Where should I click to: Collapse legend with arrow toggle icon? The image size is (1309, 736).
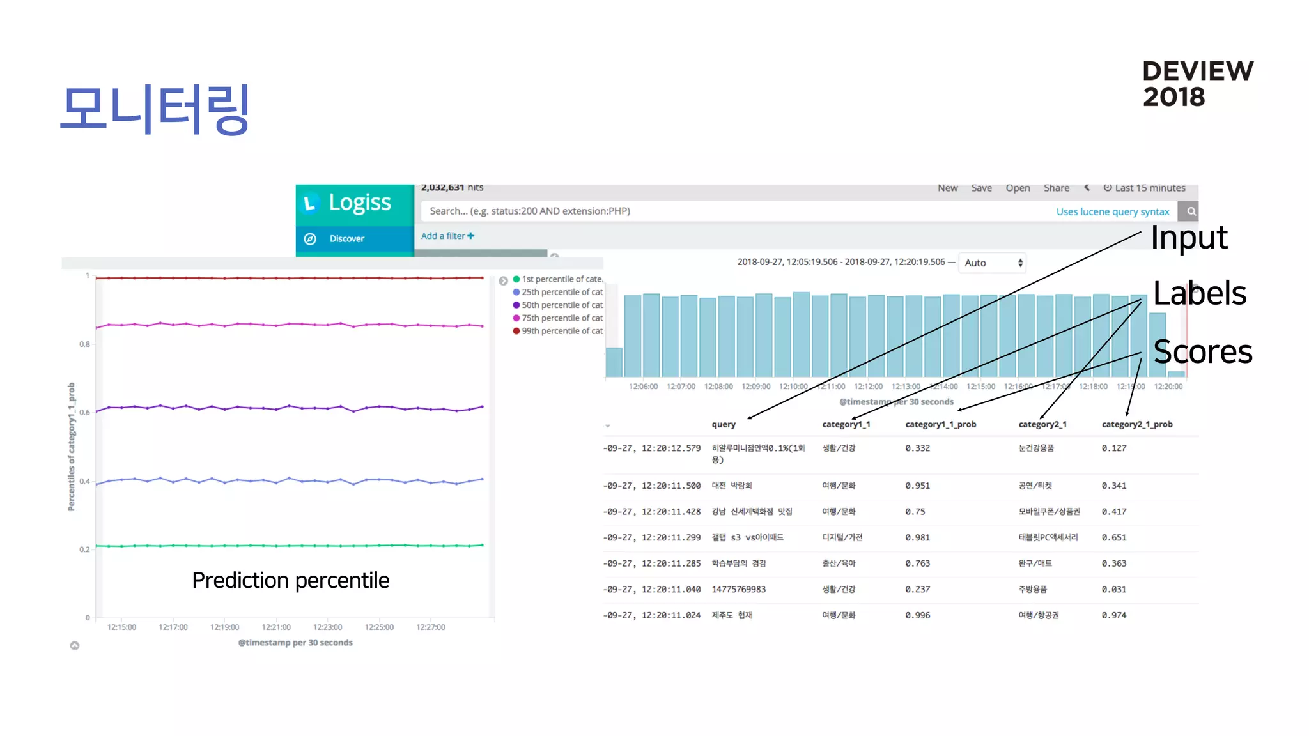[504, 280]
